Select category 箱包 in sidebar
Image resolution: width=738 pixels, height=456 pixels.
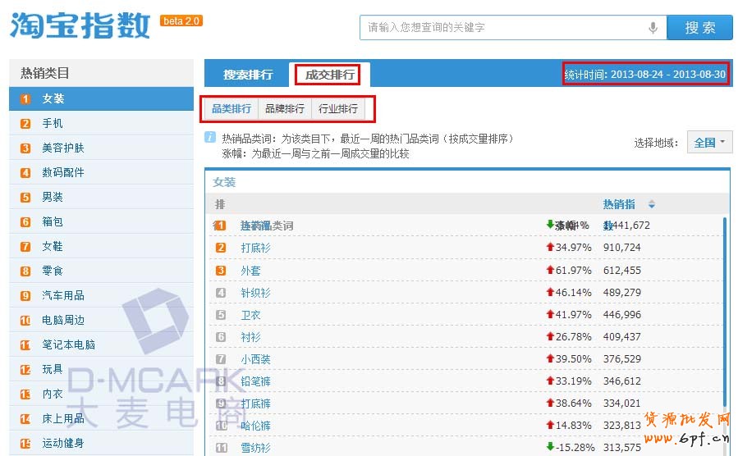[101, 221]
